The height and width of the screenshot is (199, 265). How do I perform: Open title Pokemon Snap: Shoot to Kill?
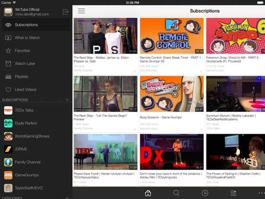[x=234, y=59]
